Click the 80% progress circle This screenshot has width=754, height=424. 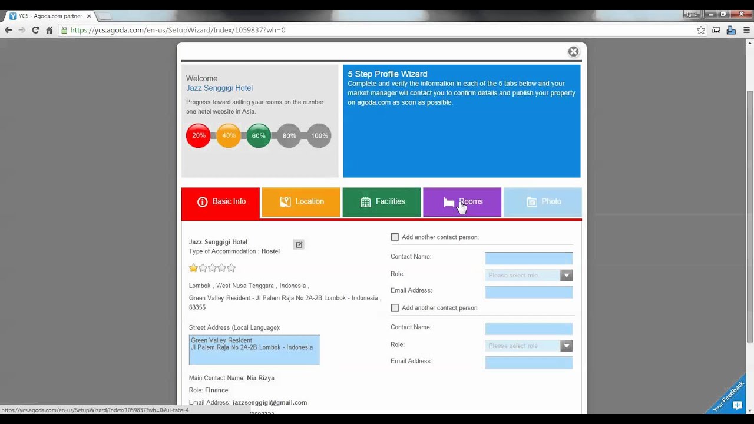point(289,135)
